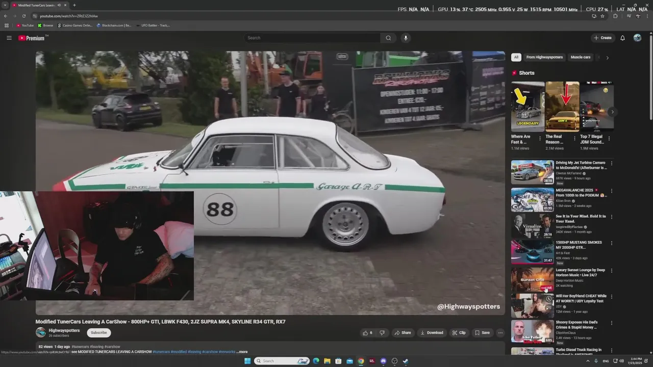Open Steam from the taskbar
Viewport: 653px width, 367px height.
pos(406,361)
